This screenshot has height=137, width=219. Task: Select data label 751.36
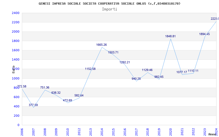45,87
